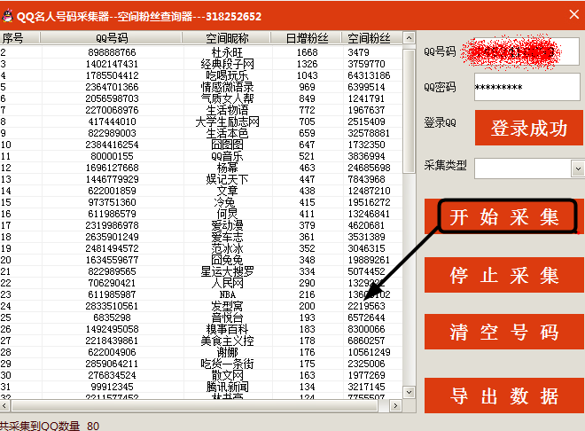Select row with nickname 情感微语录

(201, 87)
